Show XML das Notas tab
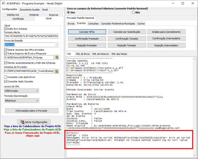 (119, 54)
